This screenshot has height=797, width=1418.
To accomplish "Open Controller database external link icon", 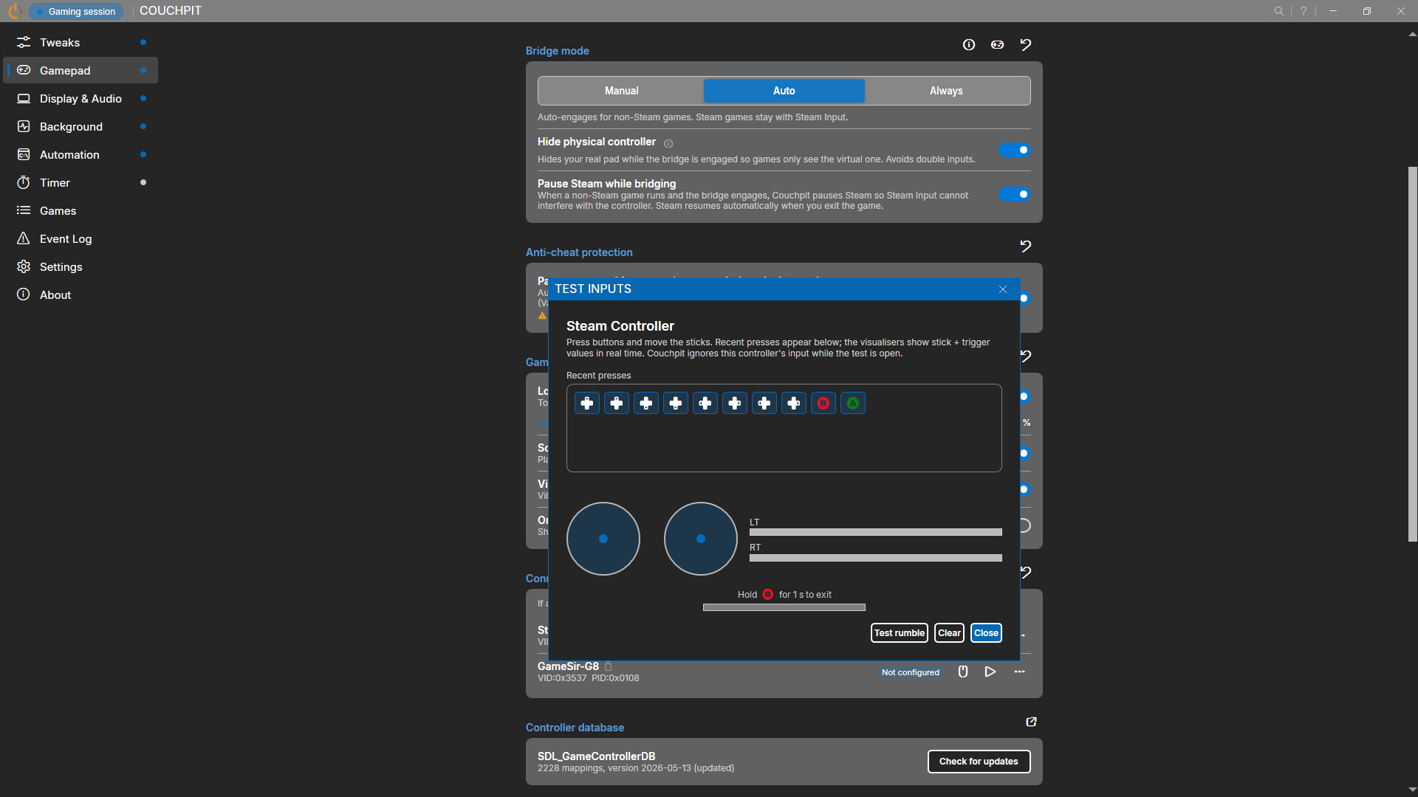I will pos(1032,722).
